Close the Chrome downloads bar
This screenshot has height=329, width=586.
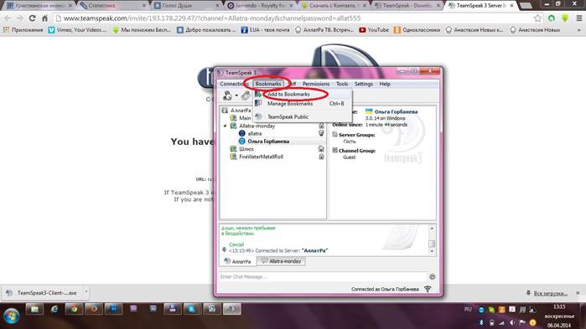tap(578, 293)
